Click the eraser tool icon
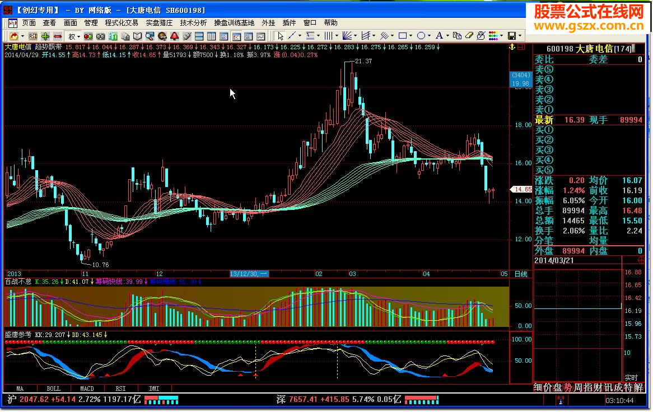The height and width of the screenshot is (412, 653). pyautogui.click(x=469, y=36)
